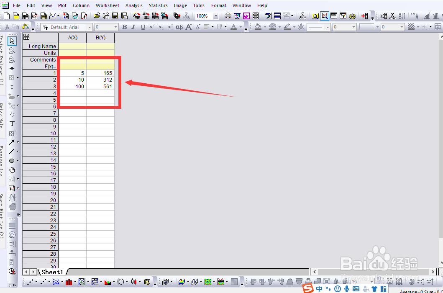Open the Worksheet menu
The height and width of the screenshot is (293, 443).
pos(108,5)
